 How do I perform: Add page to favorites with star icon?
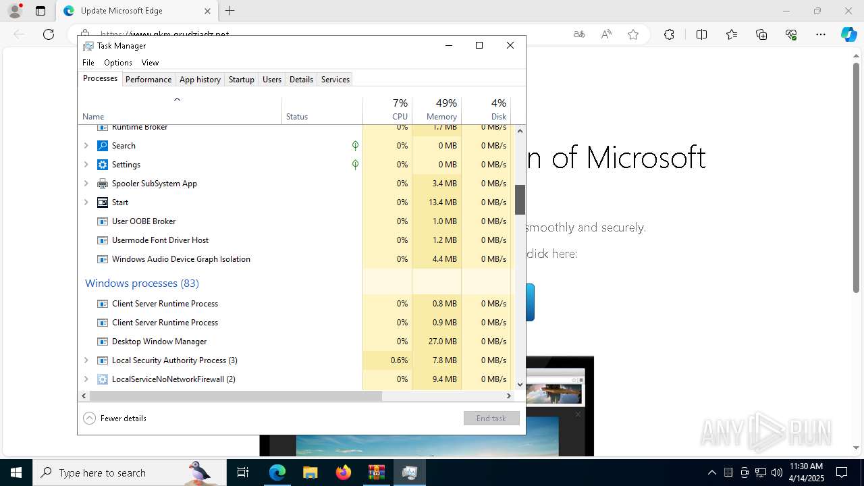[633, 34]
